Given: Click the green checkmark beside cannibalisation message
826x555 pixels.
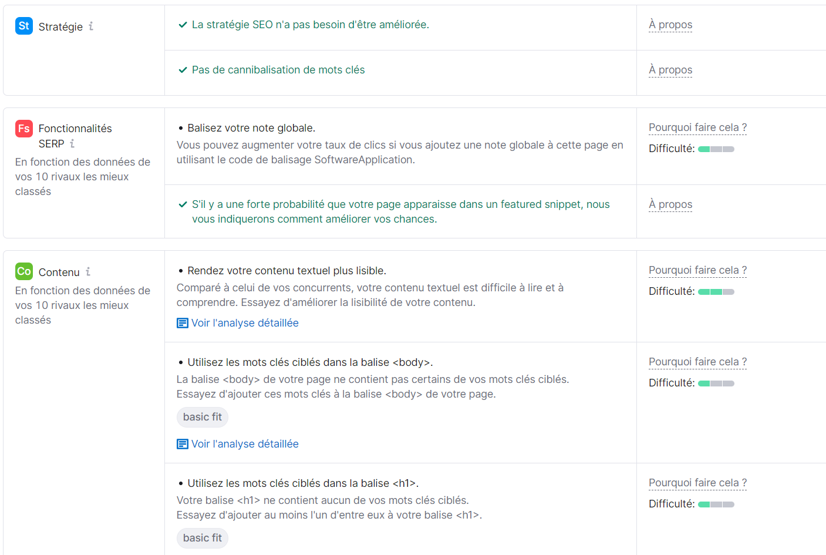Looking at the screenshot, I should point(183,69).
